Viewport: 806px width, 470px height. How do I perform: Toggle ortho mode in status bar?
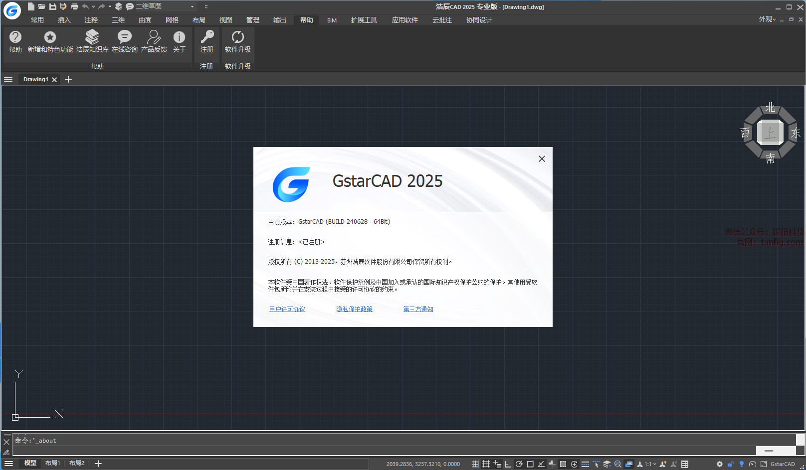click(508, 464)
